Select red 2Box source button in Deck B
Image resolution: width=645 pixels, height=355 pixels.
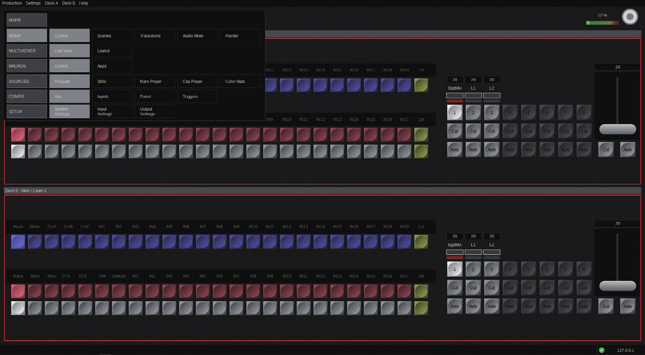coord(35,291)
